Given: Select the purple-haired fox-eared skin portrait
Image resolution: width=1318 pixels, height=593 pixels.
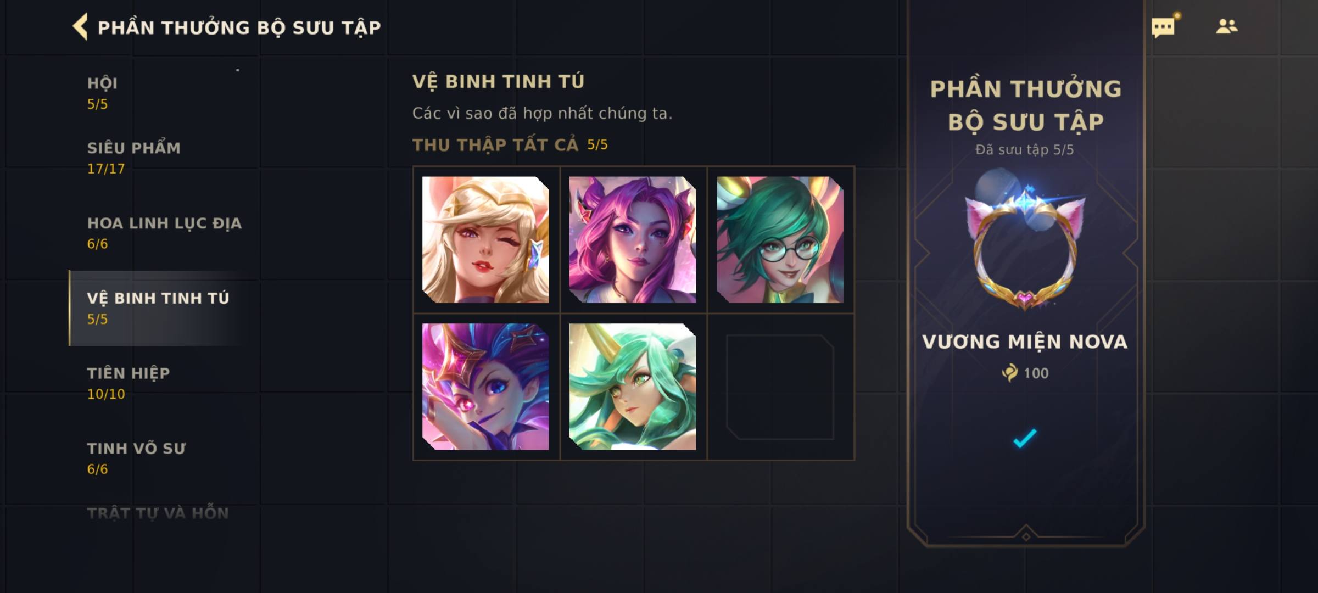Looking at the screenshot, I should pyautogui.click(x=633, y=239).
